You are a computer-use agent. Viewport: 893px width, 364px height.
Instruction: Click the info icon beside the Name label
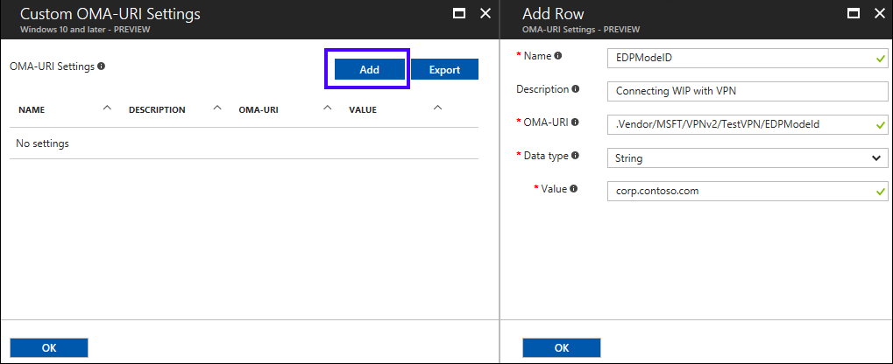(558, 56)
